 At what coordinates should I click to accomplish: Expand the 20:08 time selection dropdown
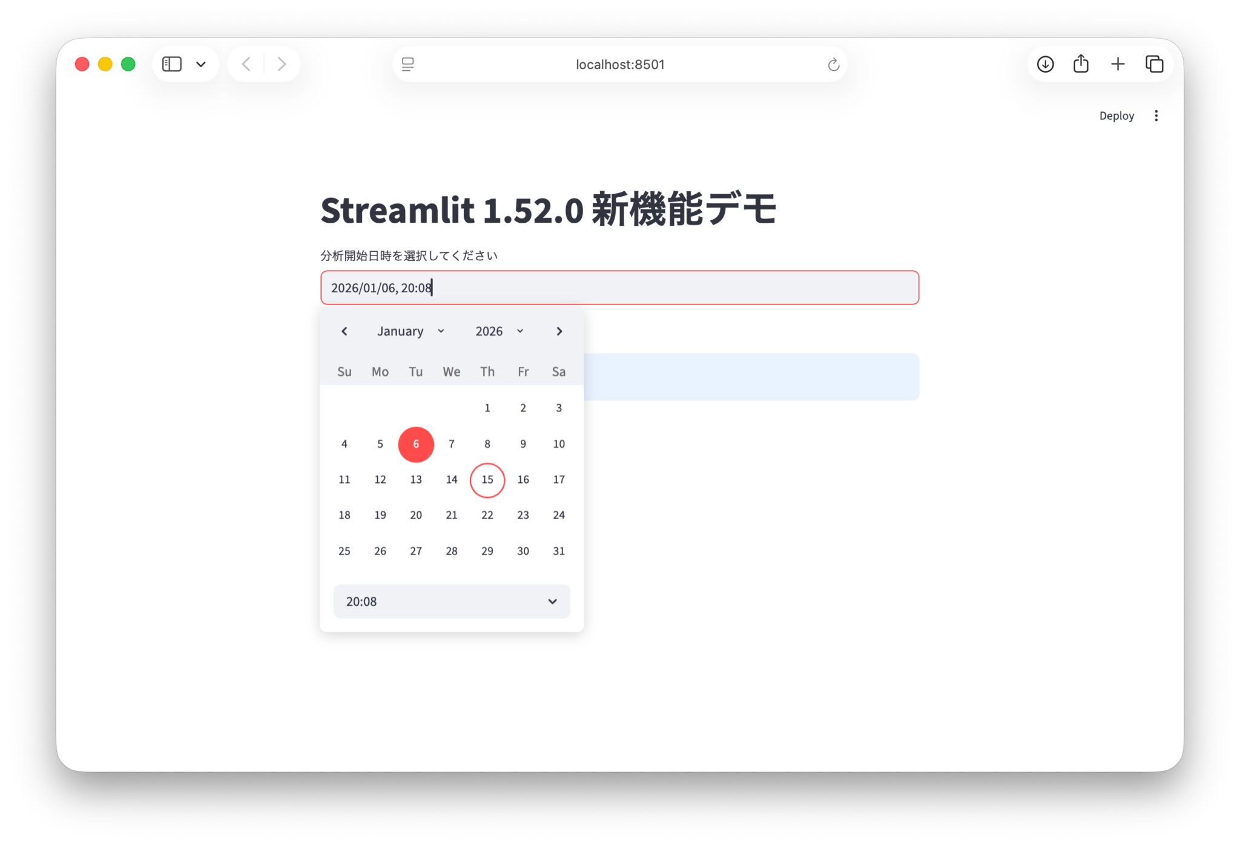point(451,601)
